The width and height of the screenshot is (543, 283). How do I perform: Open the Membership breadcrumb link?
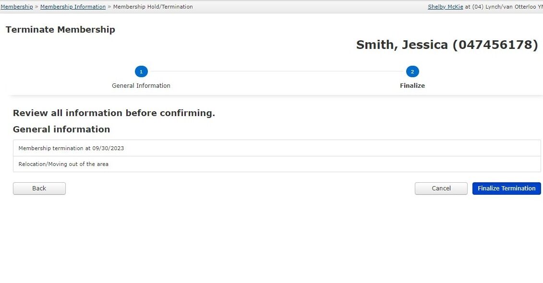point(17,7)
